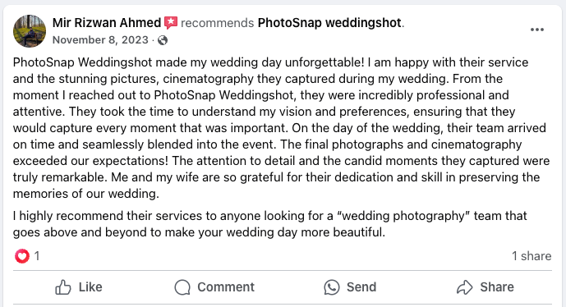Click the curved arrow Share icon
This screenshot has height=307, width=566.
click(465, 287)
